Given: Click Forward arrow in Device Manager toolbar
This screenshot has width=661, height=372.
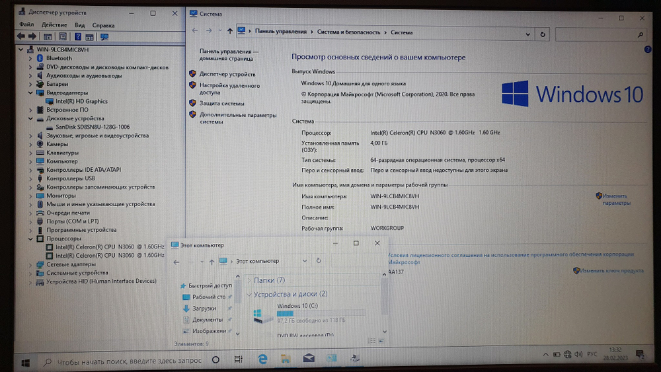Looking at the screenshot, I should [x=32, y=36].
